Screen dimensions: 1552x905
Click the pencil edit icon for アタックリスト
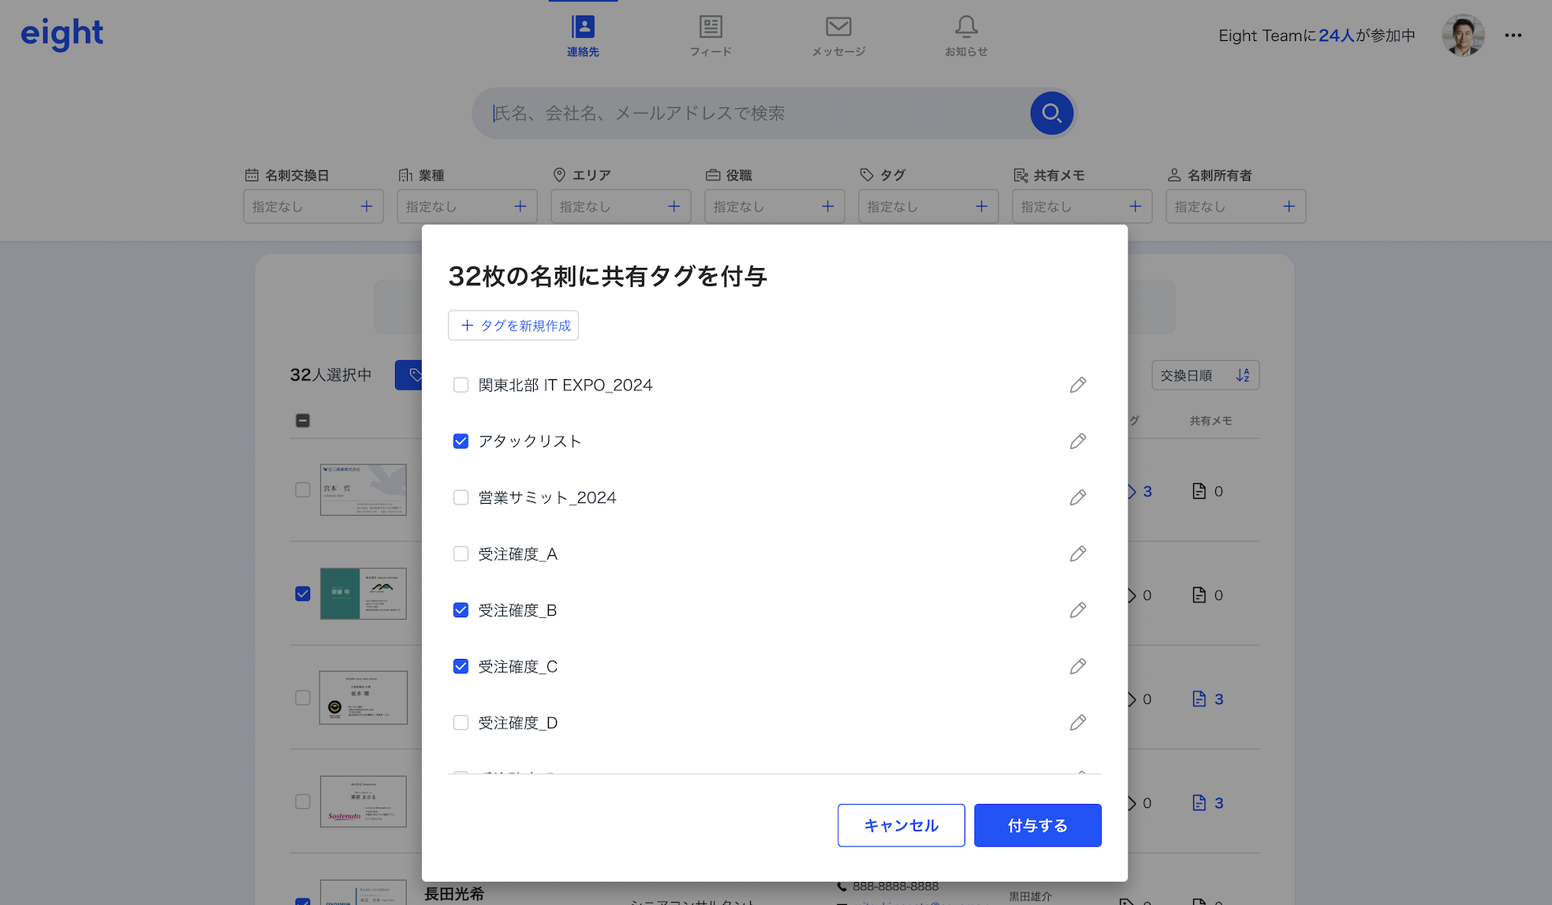pyautogui.click(x=1077, y=441)
